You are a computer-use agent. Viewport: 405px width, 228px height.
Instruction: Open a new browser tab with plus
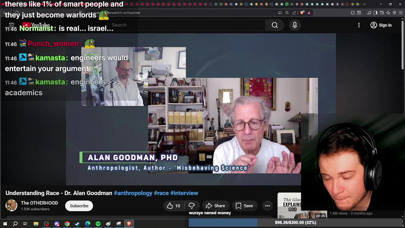(x=364, y=4)
